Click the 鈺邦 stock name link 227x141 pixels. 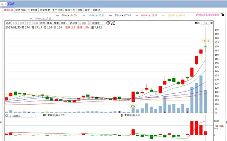pos(11,4)
